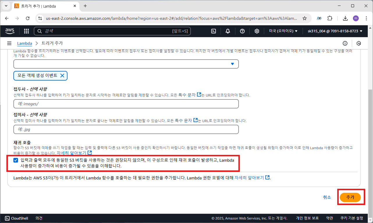Go back in the browser
373x223 pixels.
[7, 18]
